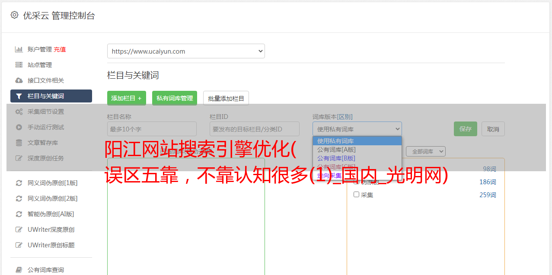Go to UWriter原创标题 page
The image size is (552, 275).
point(51,245)
